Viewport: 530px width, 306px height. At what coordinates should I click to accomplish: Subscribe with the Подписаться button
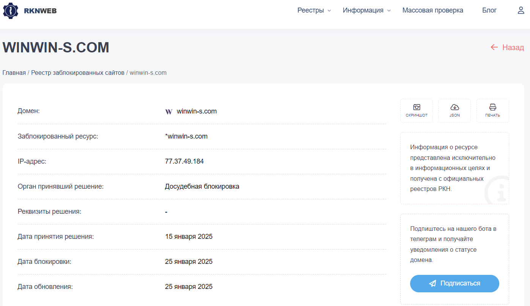[455, 284]
